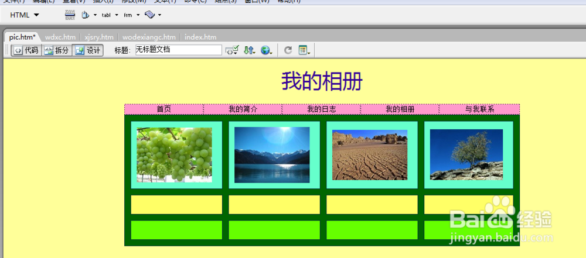Switch to the wdxc.htm tab
This screenshot has height=258, width=586.
tap(60, 37)
